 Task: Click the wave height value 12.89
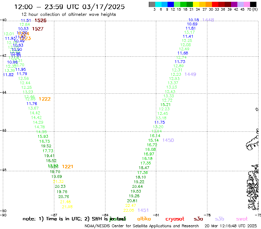point(178,66)
